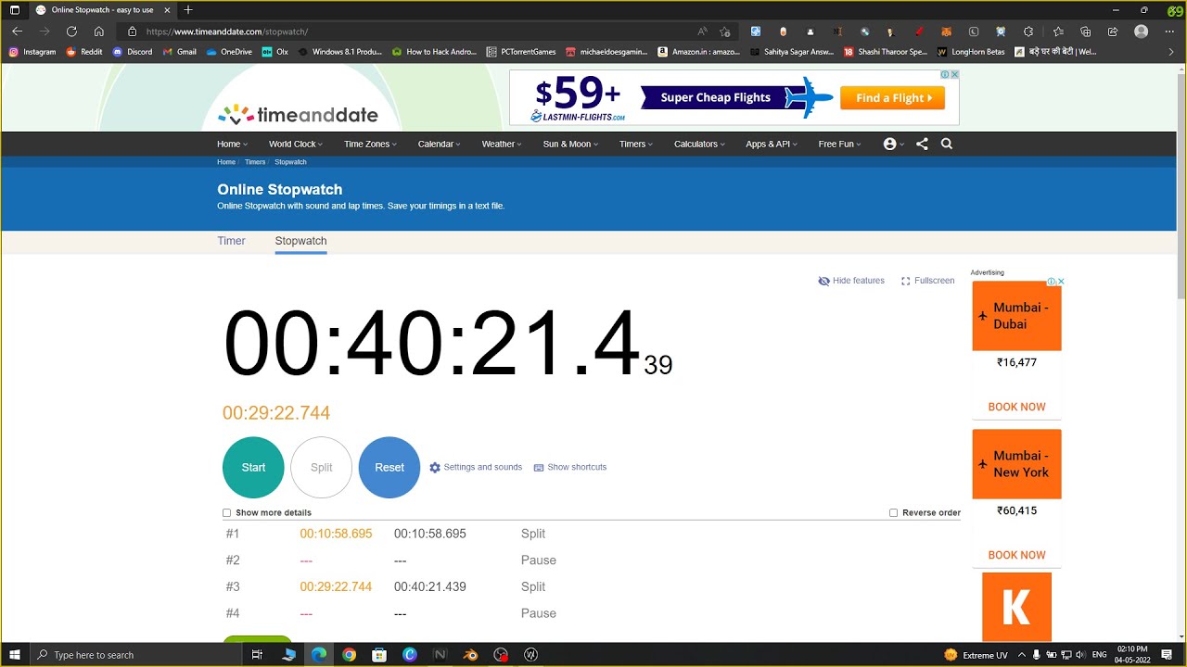Enable Reverse order checkbox
Viewport: 1187px width, 667px height.
coord(894,513)
